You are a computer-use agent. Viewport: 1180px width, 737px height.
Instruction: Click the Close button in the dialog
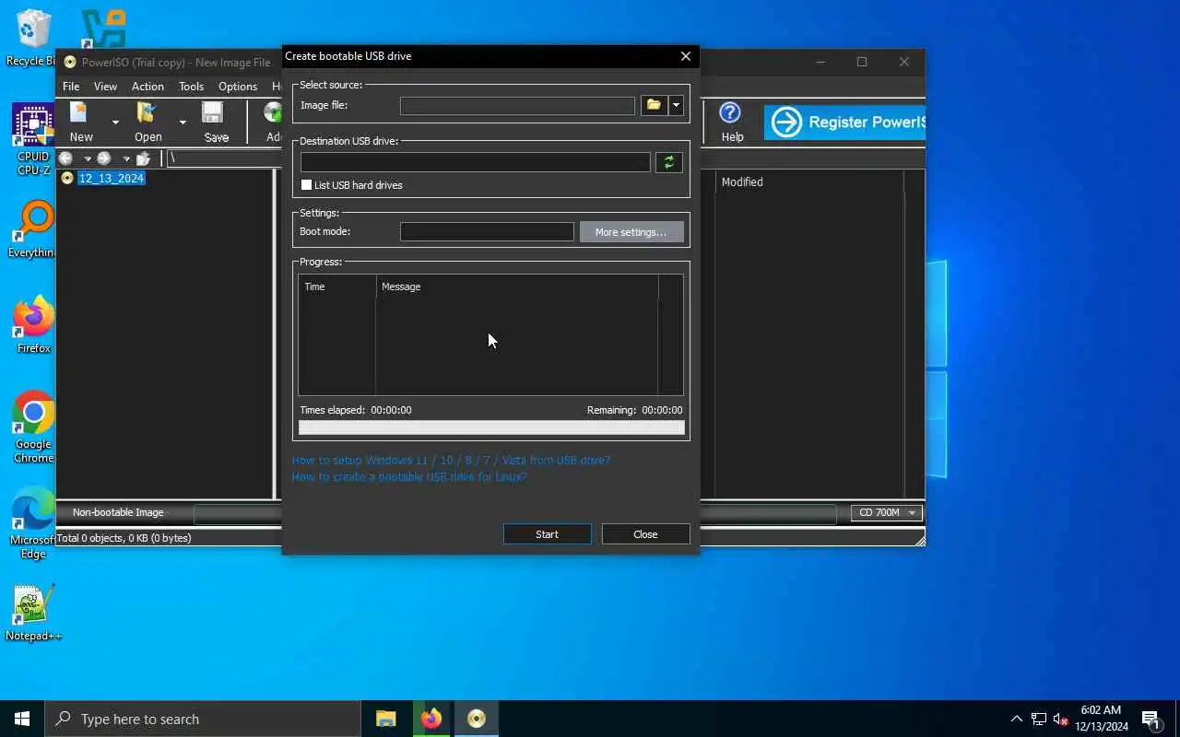645,534
